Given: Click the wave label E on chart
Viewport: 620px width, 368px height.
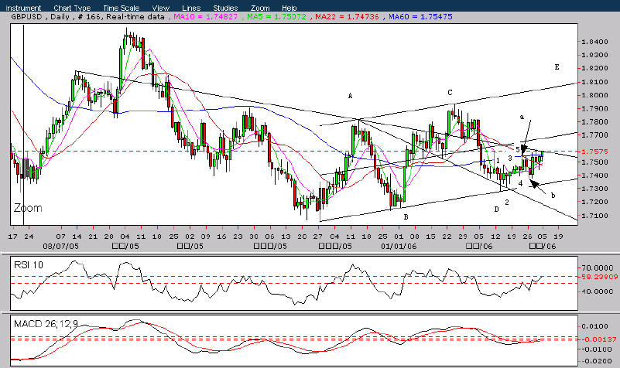Looking at the screenshot, I should [x=557, y=66].
